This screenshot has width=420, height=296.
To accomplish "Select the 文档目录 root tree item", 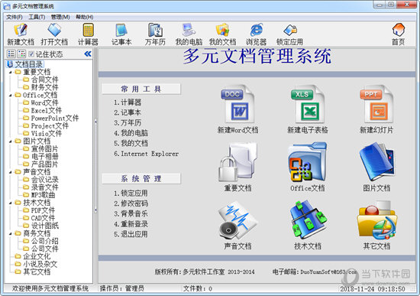I will tap(25, 64).
